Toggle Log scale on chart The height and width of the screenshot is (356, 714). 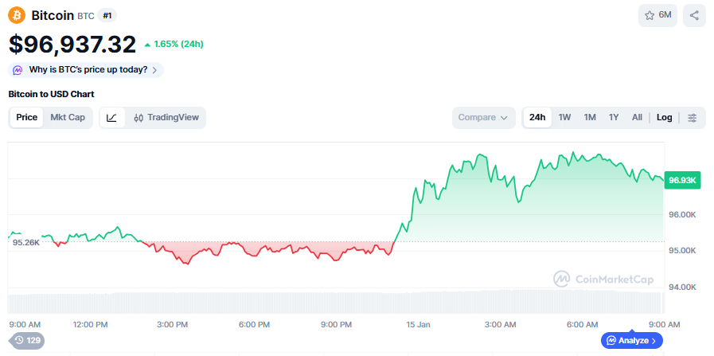(x=664, y=118)
